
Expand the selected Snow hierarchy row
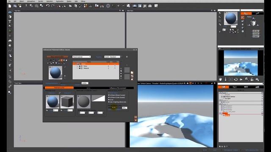point(75,64)
